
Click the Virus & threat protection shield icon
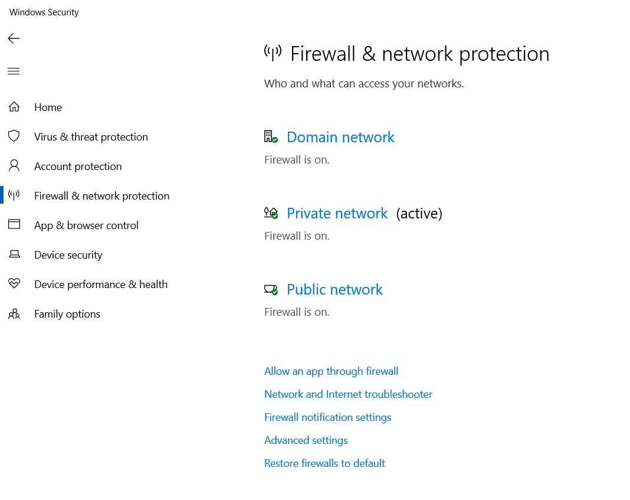14,136
